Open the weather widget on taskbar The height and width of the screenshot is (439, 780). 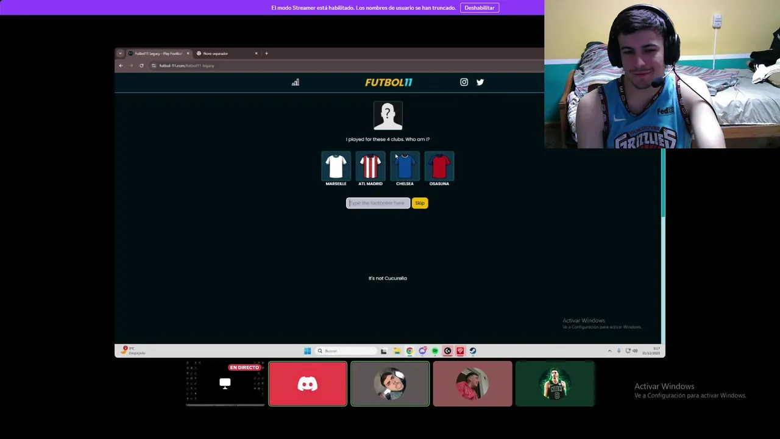132,351
